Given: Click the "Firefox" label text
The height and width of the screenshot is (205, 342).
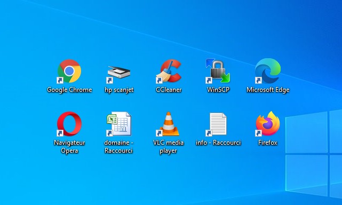Looking at the screenshot, I should (268, 143).
